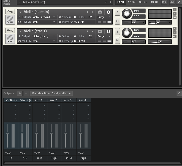
Task: Click the Tune knob on Violin (sustain)
Action: (127, 14)
